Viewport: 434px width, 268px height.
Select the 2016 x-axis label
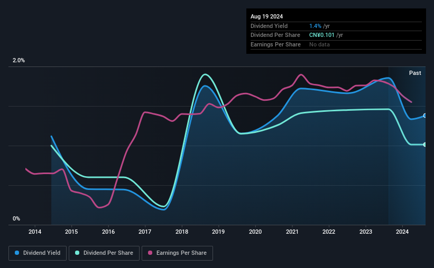pyautogui.click(x=108, y=232)
